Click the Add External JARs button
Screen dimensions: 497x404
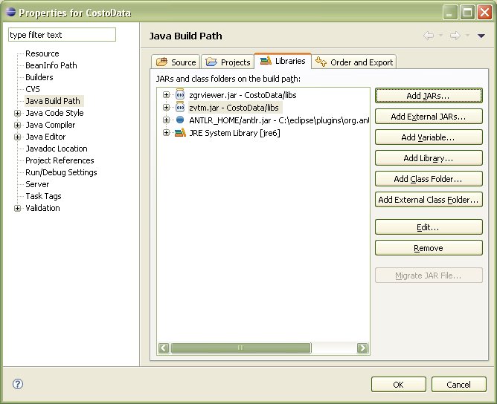coord(429,117)
